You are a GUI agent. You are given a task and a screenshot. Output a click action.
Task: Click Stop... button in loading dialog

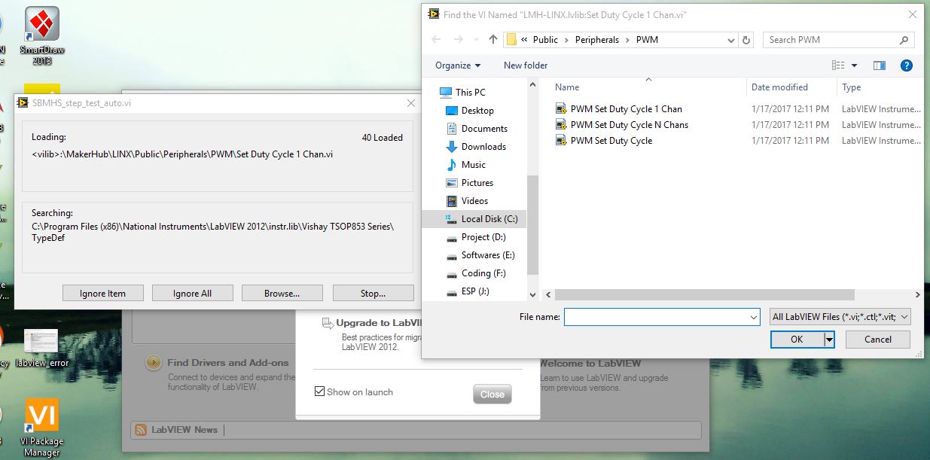tap(373, 294)
